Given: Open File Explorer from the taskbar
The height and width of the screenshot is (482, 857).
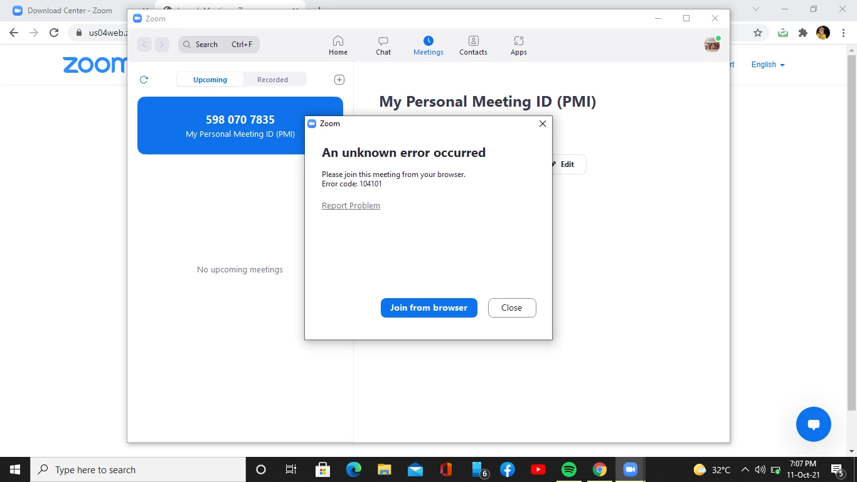Looking at the screenshot, I should pos(385,469).
